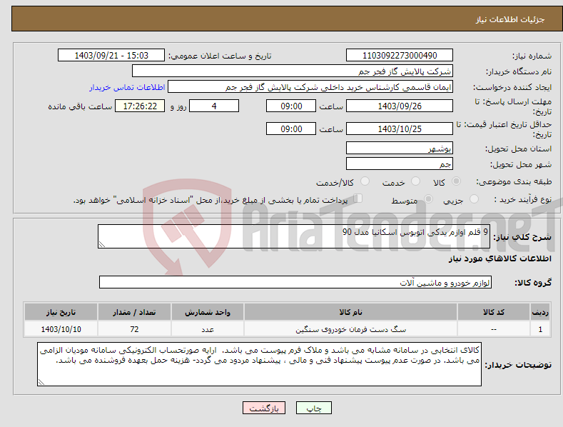Toggle the Islamic treasury payment checkbox

pos(358,199)
